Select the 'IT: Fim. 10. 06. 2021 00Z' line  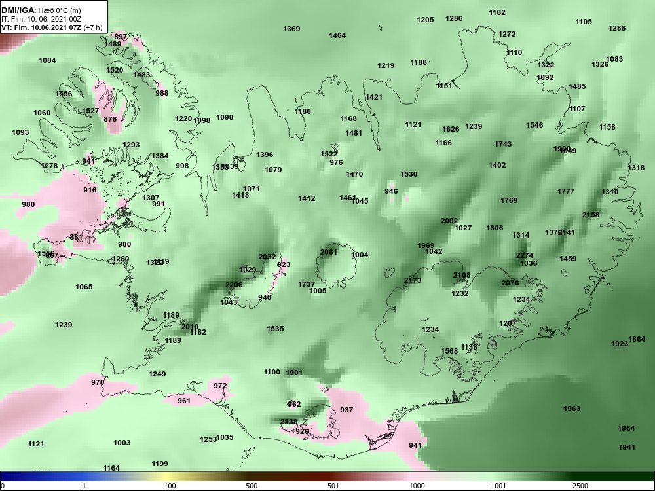click(x=41, y=19)
